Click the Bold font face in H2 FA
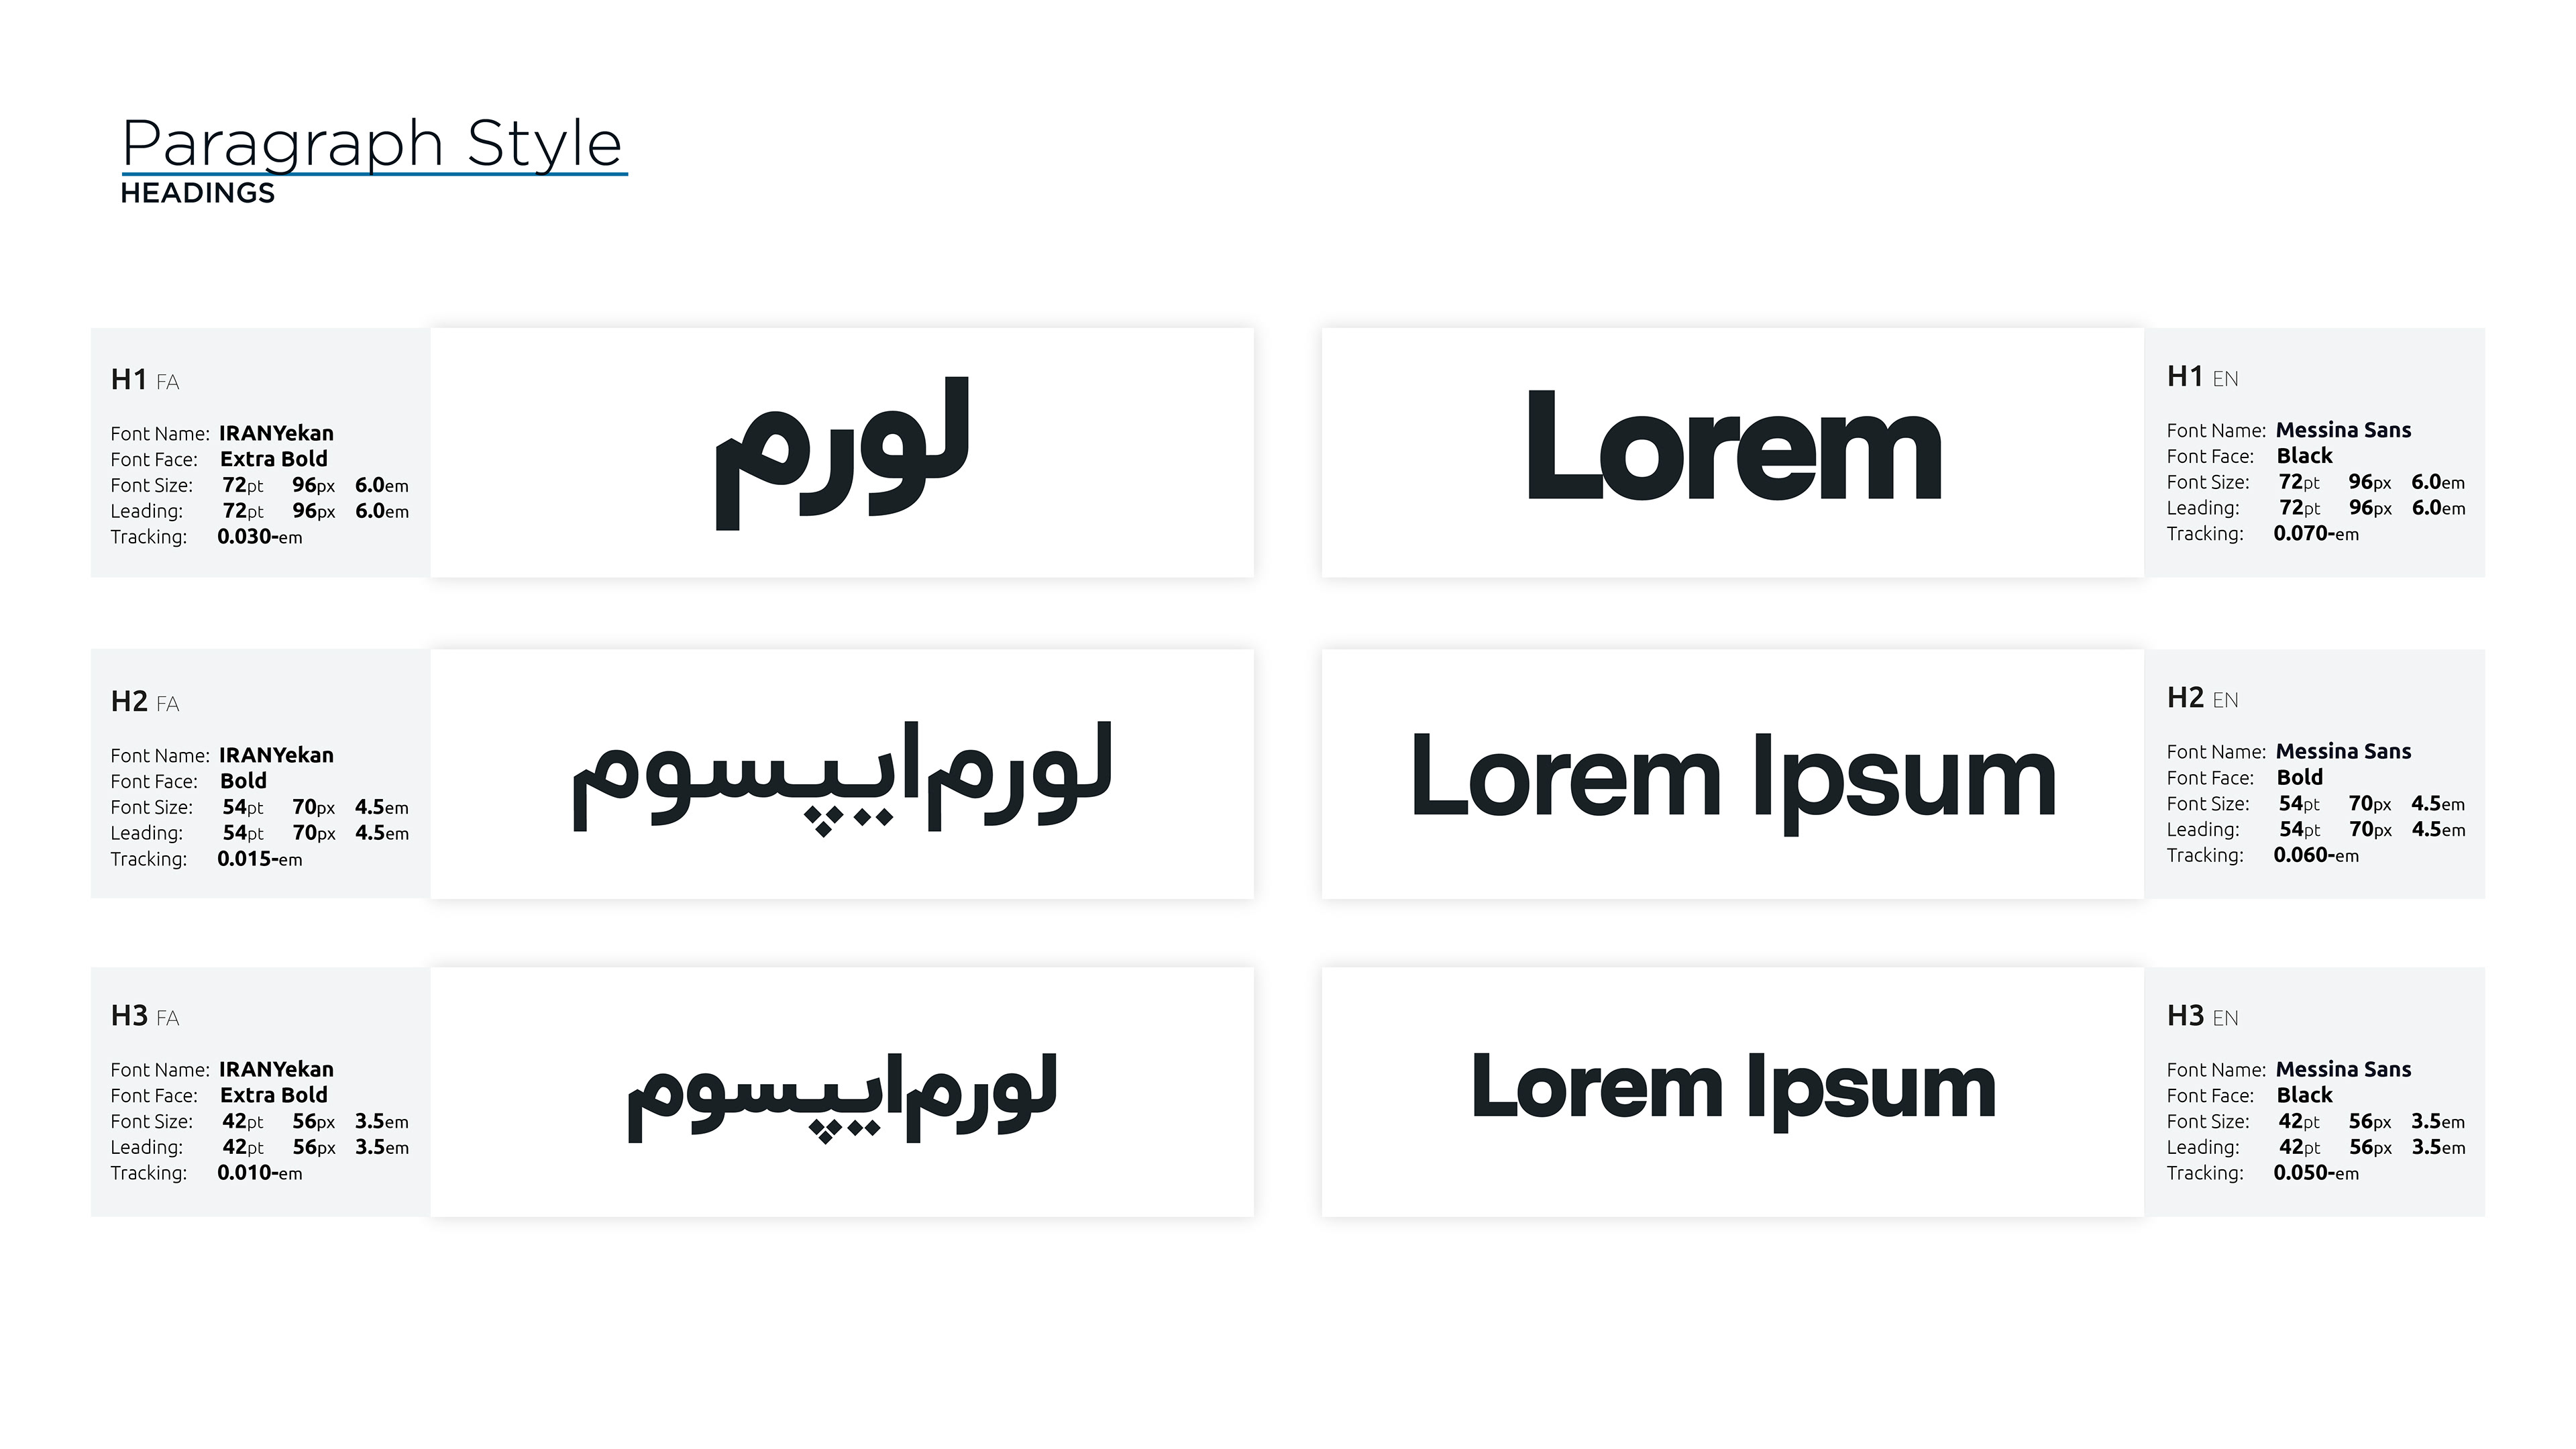2576x1449 pixels. 243,781
